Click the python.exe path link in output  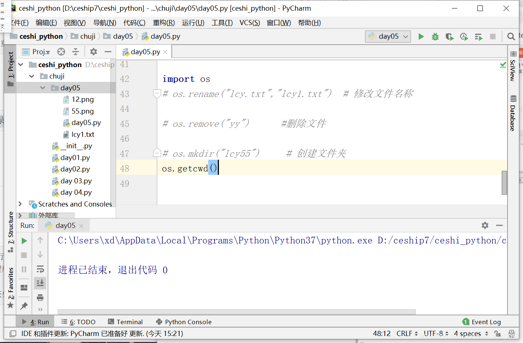tap(215, 240)
